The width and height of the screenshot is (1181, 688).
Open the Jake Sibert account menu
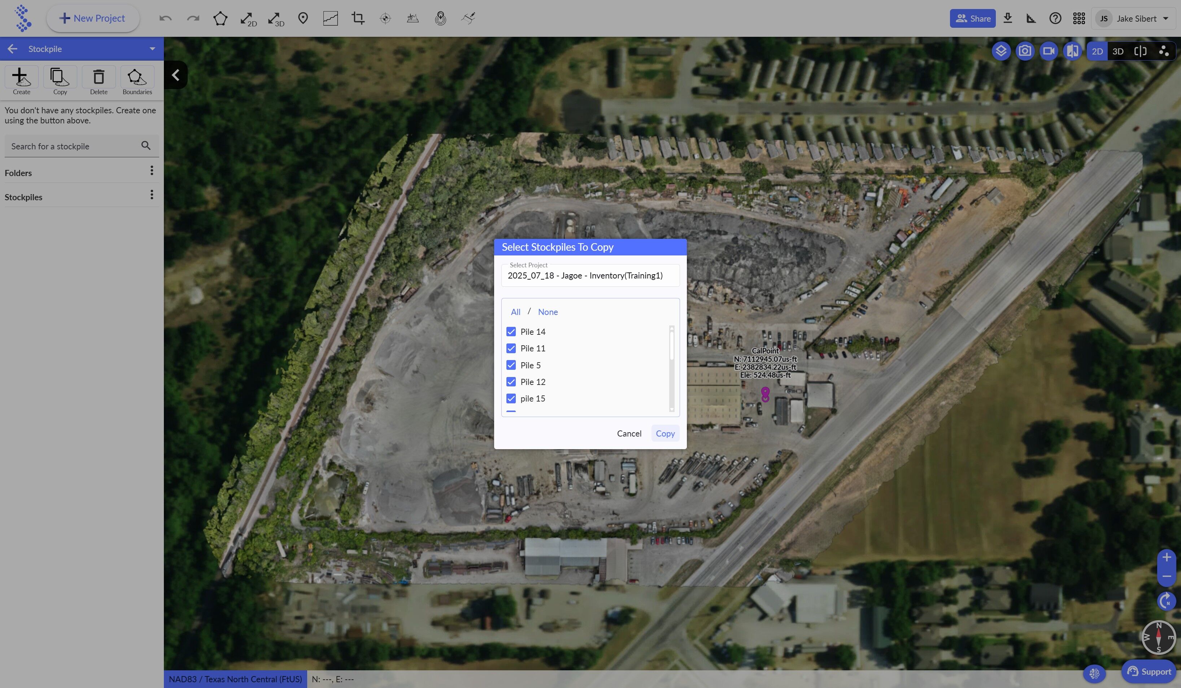coord(1134,18)
